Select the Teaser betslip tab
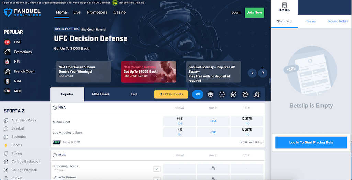Screen dimensions: 352x180 point(311,21)
